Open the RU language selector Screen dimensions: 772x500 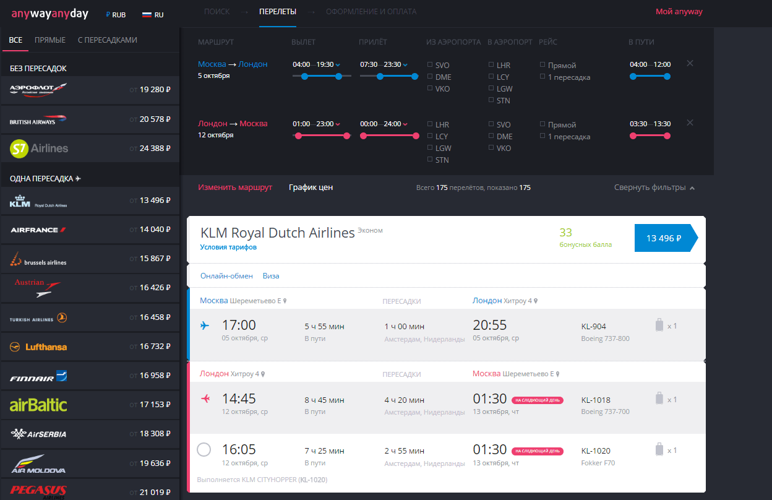click(x=153, y=14)
